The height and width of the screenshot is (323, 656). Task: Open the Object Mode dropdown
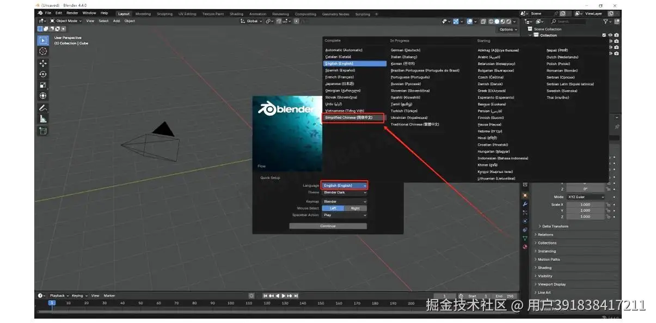(65, 21)
